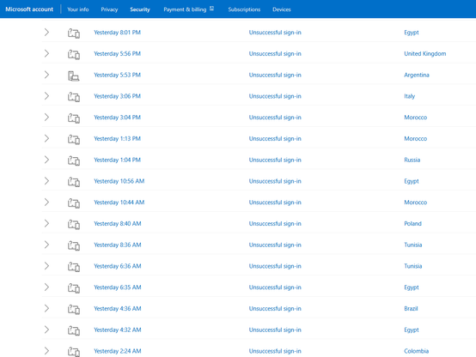Image resolution: width=476 pixels, height=357 pixels.
Task: Expand the Yesterday 6:35 AM Egypt entry
Action: 46,287
